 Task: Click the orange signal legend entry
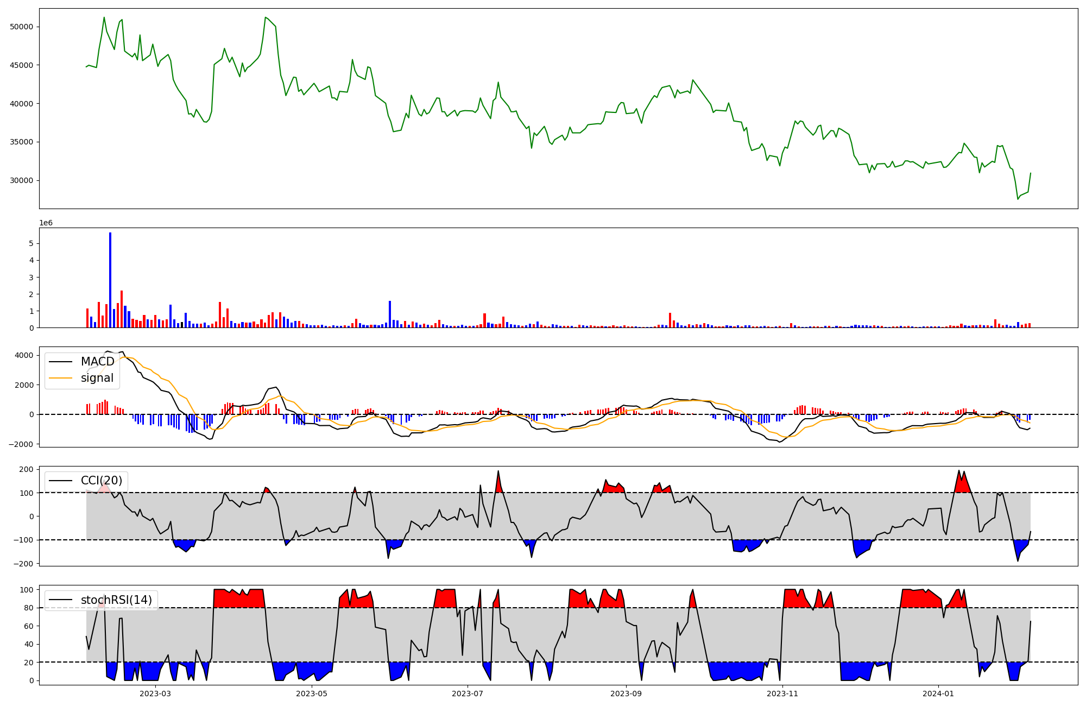(x=97, y=378)
